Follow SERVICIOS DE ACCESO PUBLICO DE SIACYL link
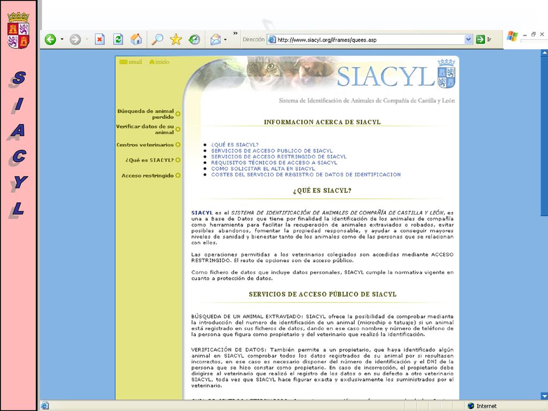 tap(272, 150)
